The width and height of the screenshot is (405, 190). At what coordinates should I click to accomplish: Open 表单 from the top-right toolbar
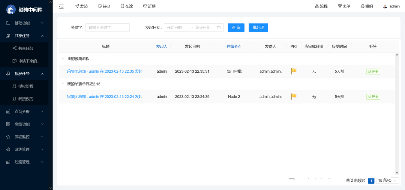coord(344,6)
